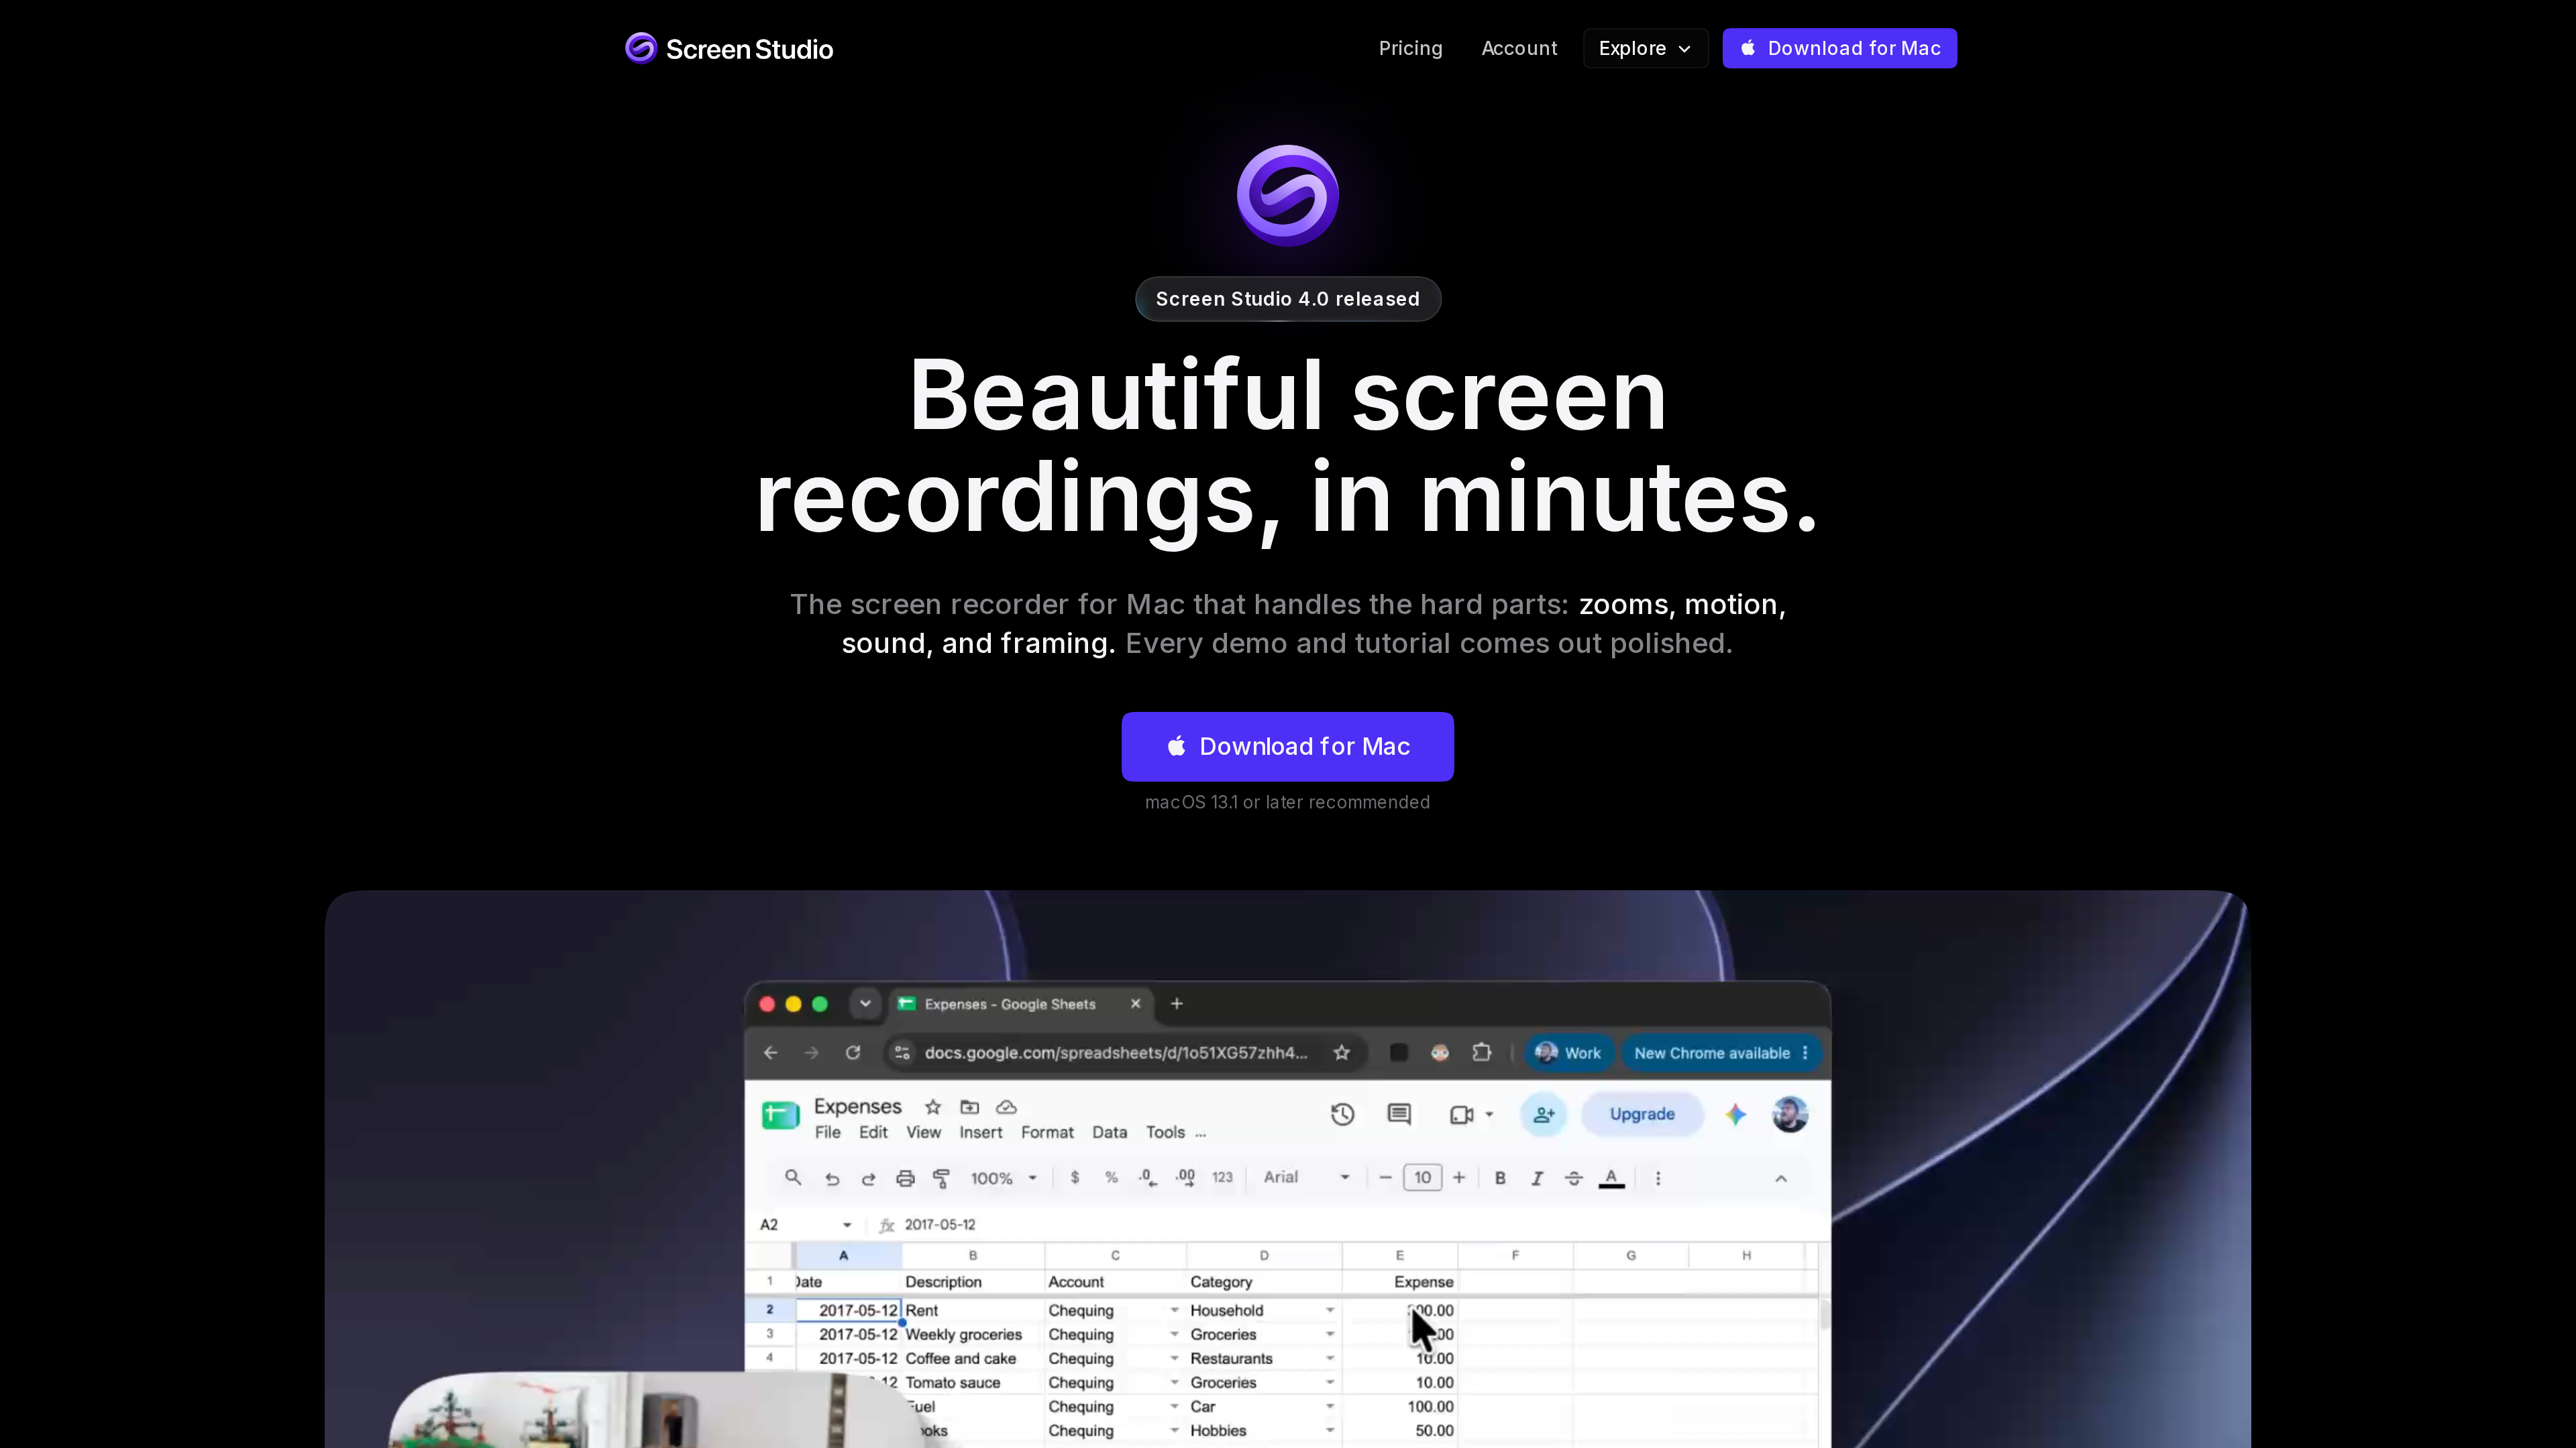
Task: Increase font size with plus button
Action: point(1459,1177)
